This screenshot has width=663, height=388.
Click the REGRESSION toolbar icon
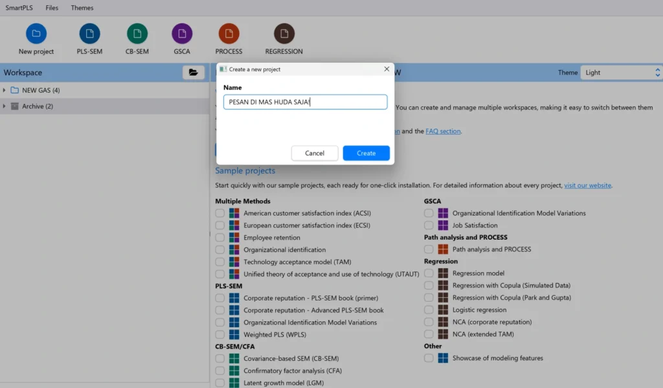[284, 34]
